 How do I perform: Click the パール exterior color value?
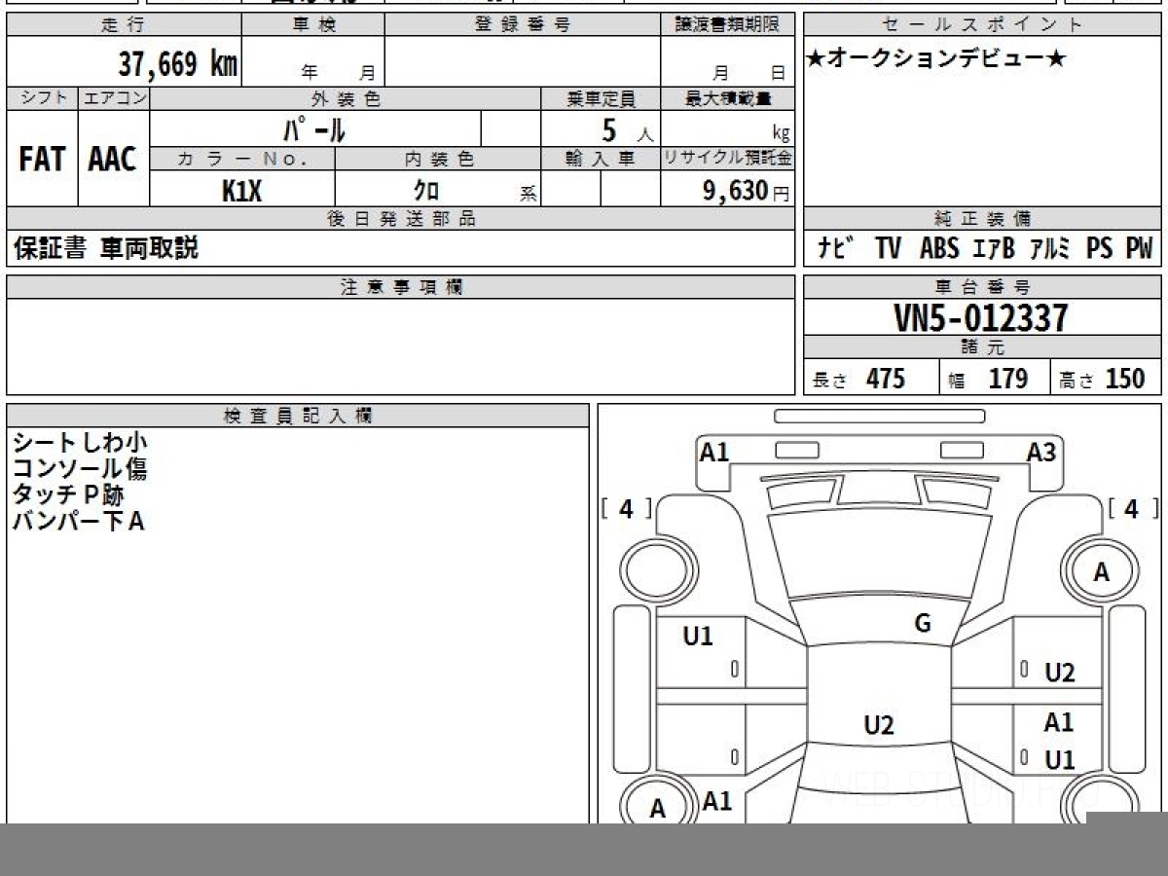click(x=314, y=129)
